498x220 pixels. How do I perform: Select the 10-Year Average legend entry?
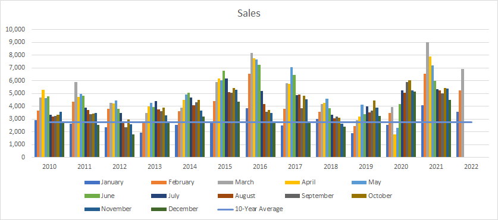pyautogui.click(x=250, y=209)
